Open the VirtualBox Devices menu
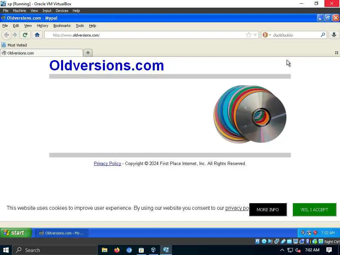This screenshot has height=255, width=340. click(62, 11)
